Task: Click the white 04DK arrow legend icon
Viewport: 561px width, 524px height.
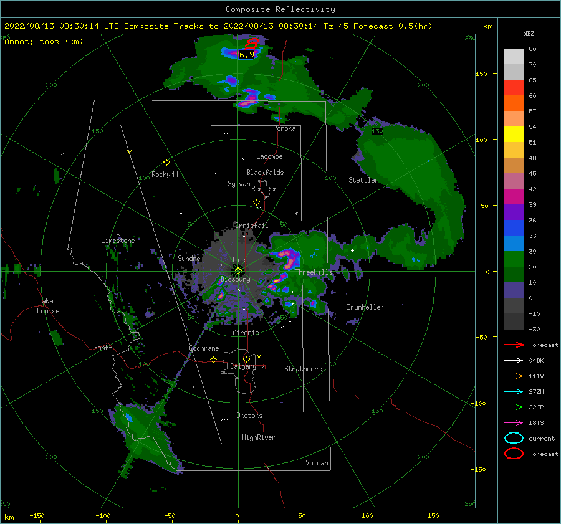Action: tap(514, 360)
